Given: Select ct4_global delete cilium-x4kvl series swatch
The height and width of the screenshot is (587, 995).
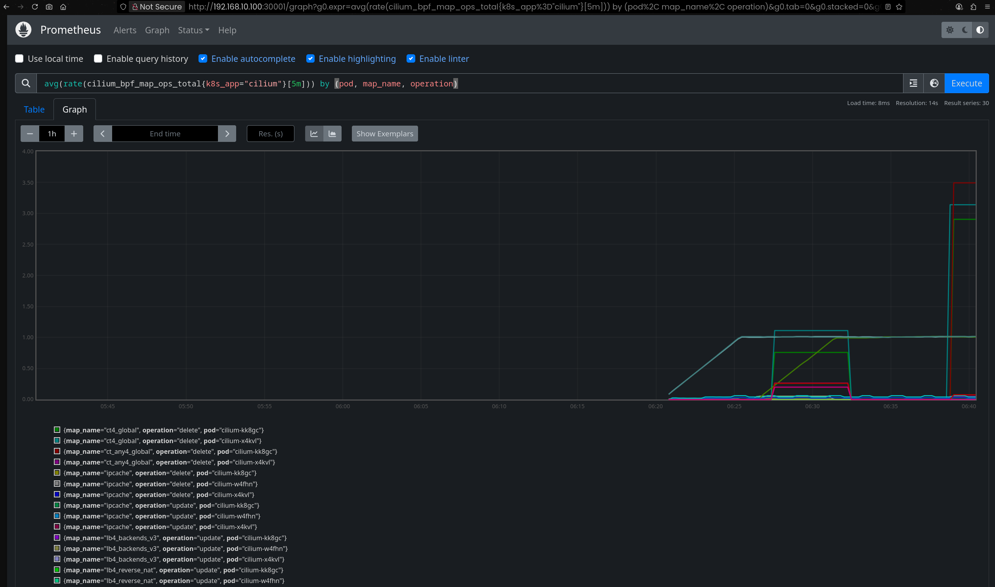Looking at the screenshot, I should pyautogui.click(x=57, y=440).
